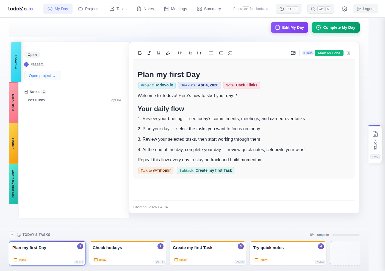Click Complete My Day button
This screenshot has width=385, height=271.
(336, 27)
